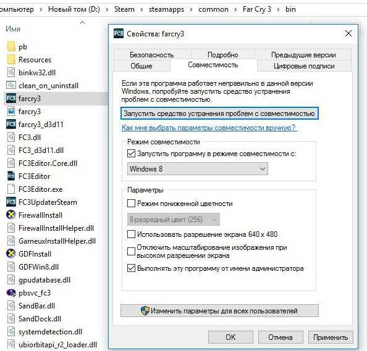Select the GameuxInstallHelper.dll icon
This screenshot has width=367, height=351.
11,241
